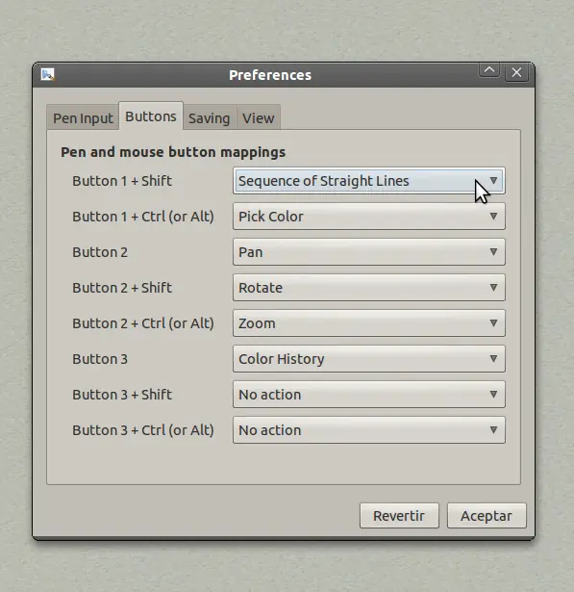Click the application icon in the title bar

click(x=48, y=75)
